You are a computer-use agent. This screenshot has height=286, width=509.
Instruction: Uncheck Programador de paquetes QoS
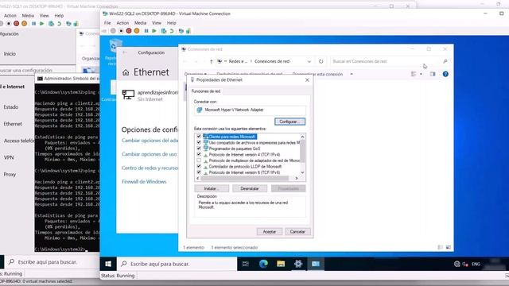[x=199, y=149]
